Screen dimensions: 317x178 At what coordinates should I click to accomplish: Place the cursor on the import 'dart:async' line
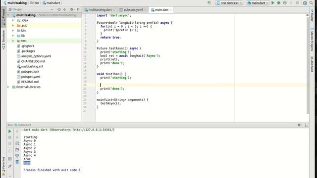pyautogui.click(x=114, y=15)
